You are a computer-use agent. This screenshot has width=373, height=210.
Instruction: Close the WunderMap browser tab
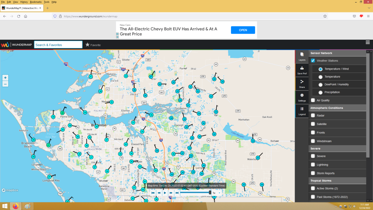pos(40,8)
